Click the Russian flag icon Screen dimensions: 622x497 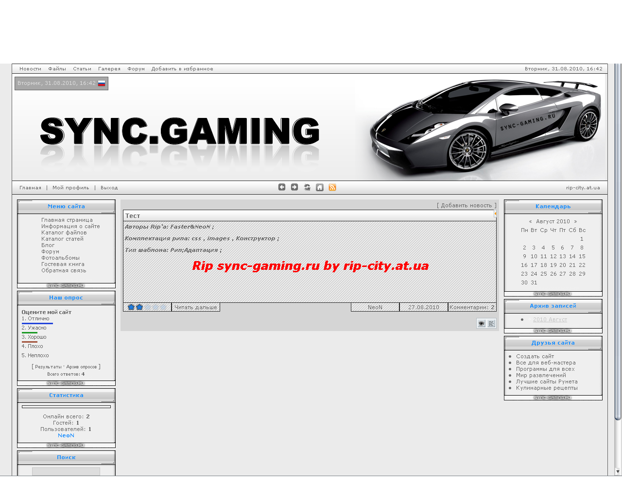point(102,83)
